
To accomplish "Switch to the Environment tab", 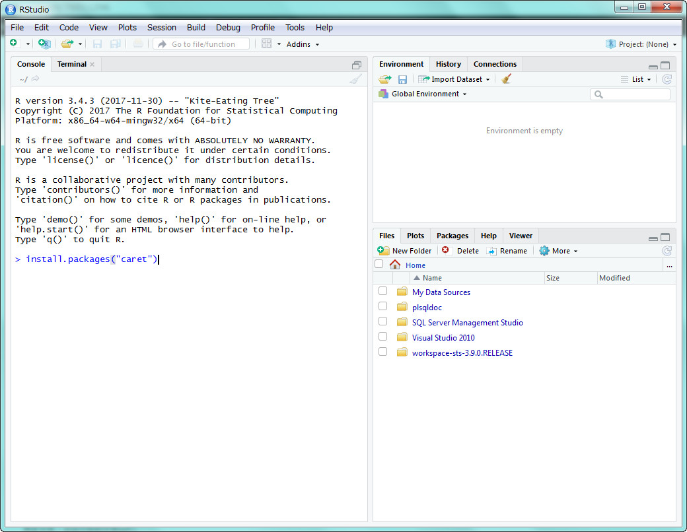I will pyautogui.click(x=402, y=64).
